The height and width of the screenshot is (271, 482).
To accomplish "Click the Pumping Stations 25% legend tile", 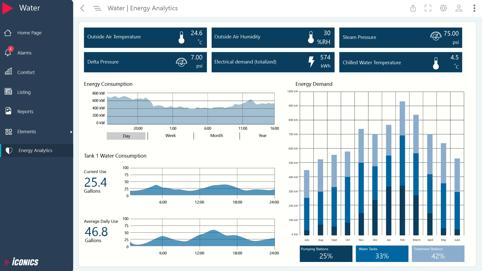I will tap(326, 253).
